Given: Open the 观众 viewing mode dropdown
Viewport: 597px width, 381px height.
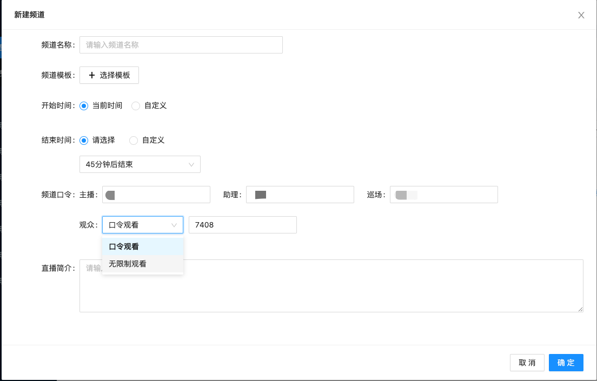Looking at the screenshot, I should [142, 225].
